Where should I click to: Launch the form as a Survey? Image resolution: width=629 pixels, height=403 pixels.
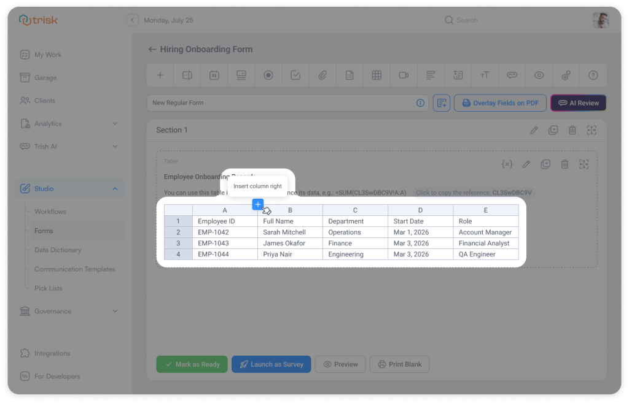point(271,364)
